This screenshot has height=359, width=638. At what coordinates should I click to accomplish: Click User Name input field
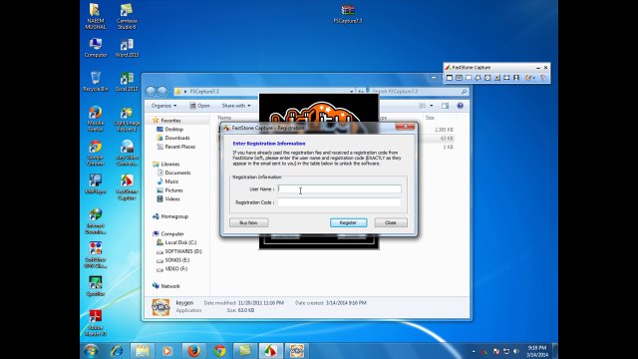[x=339, y=188]
